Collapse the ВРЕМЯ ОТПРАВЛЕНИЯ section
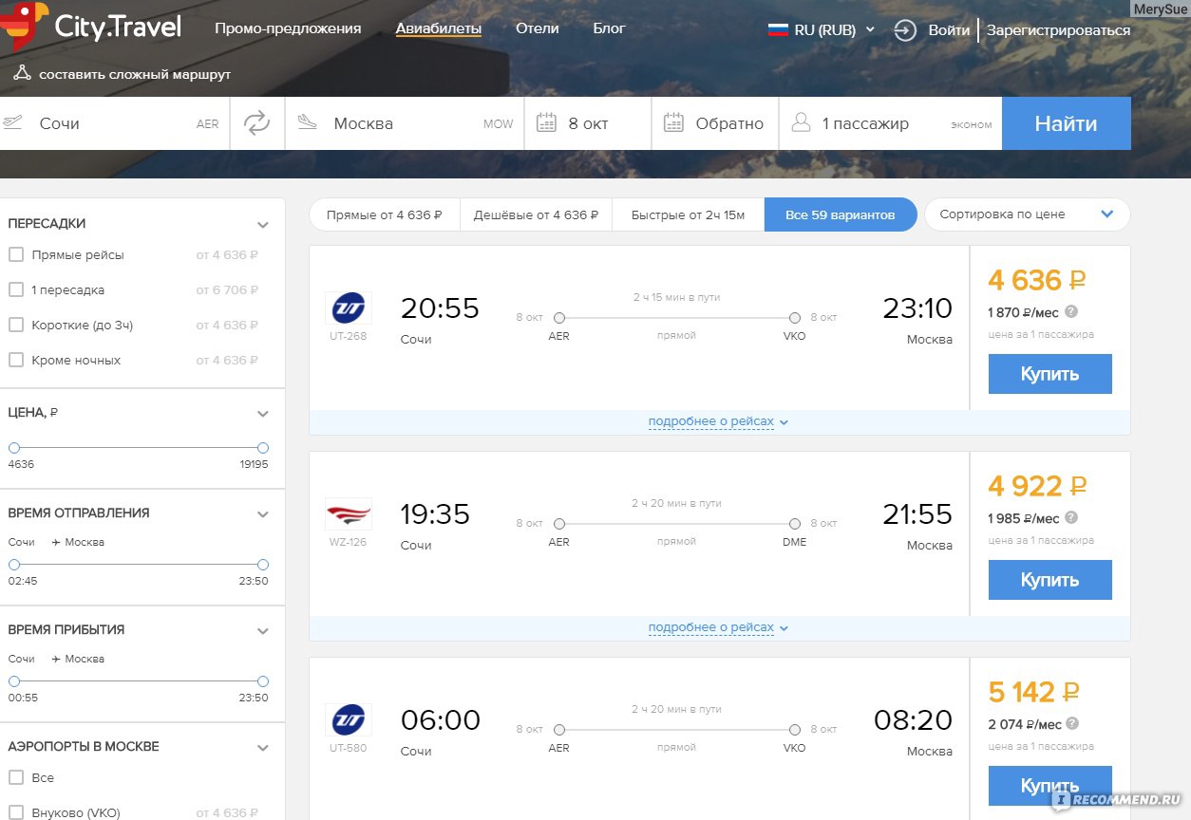This screenshot has width=1191, height=820. click(x=263, y=514)
